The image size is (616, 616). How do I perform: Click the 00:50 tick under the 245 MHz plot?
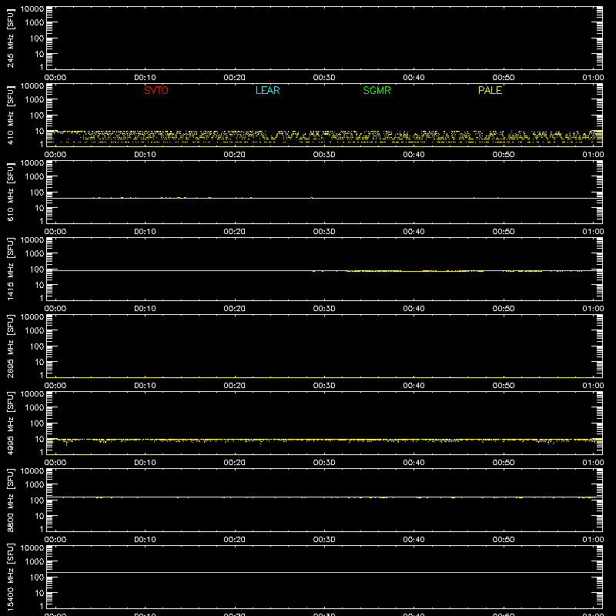click(x=504, y=78)
